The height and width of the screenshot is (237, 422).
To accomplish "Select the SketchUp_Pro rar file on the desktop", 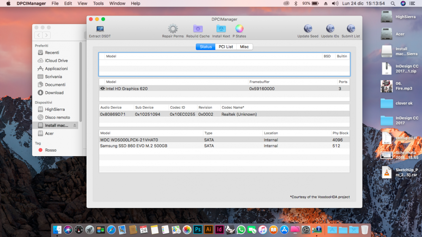I will pyautogui.click(x=387, y=172).
